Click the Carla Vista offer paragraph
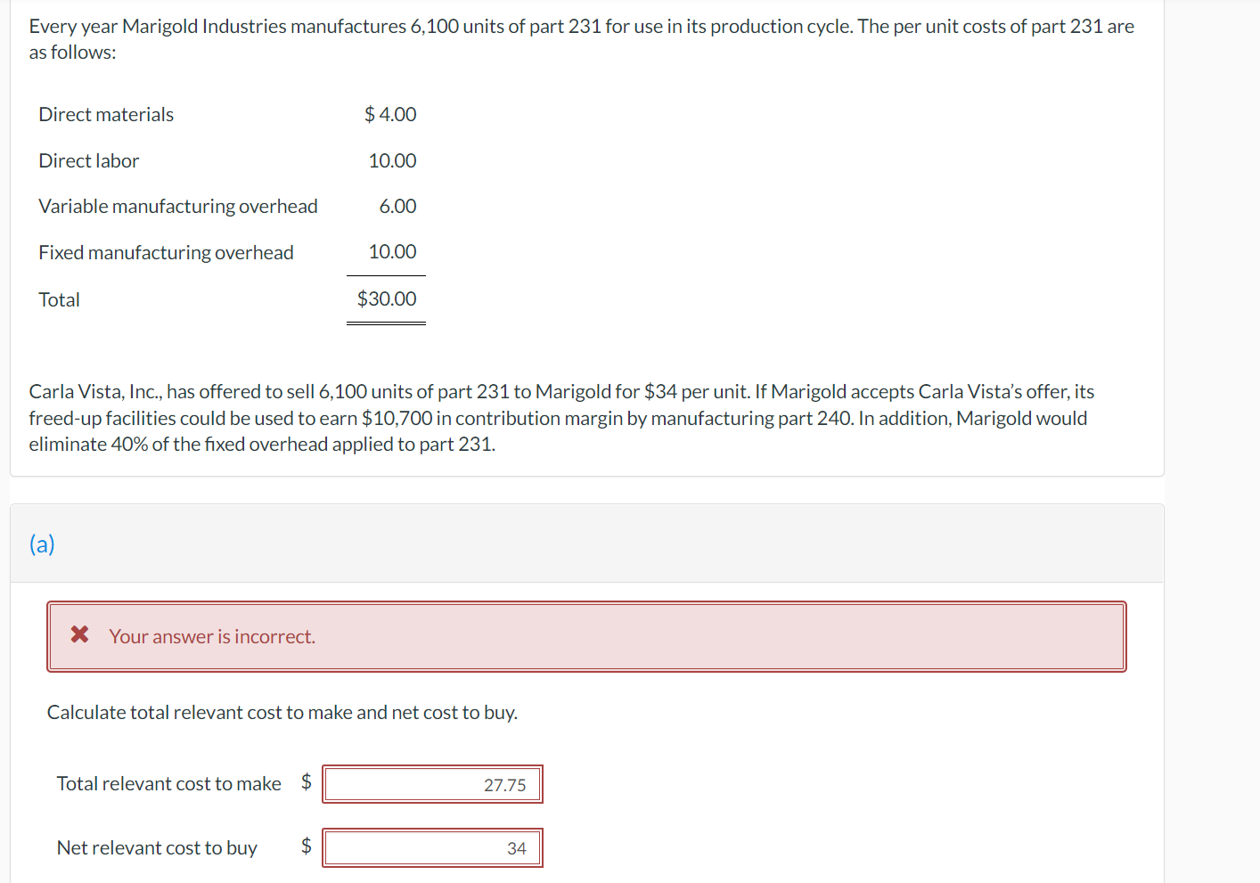 pyautogui.click(x=561, y=417)
